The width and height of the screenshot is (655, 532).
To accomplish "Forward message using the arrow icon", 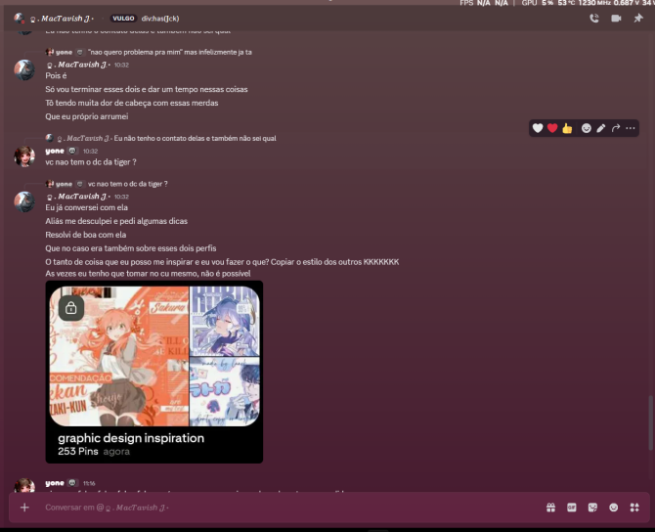I will click(x=616, y=128).
